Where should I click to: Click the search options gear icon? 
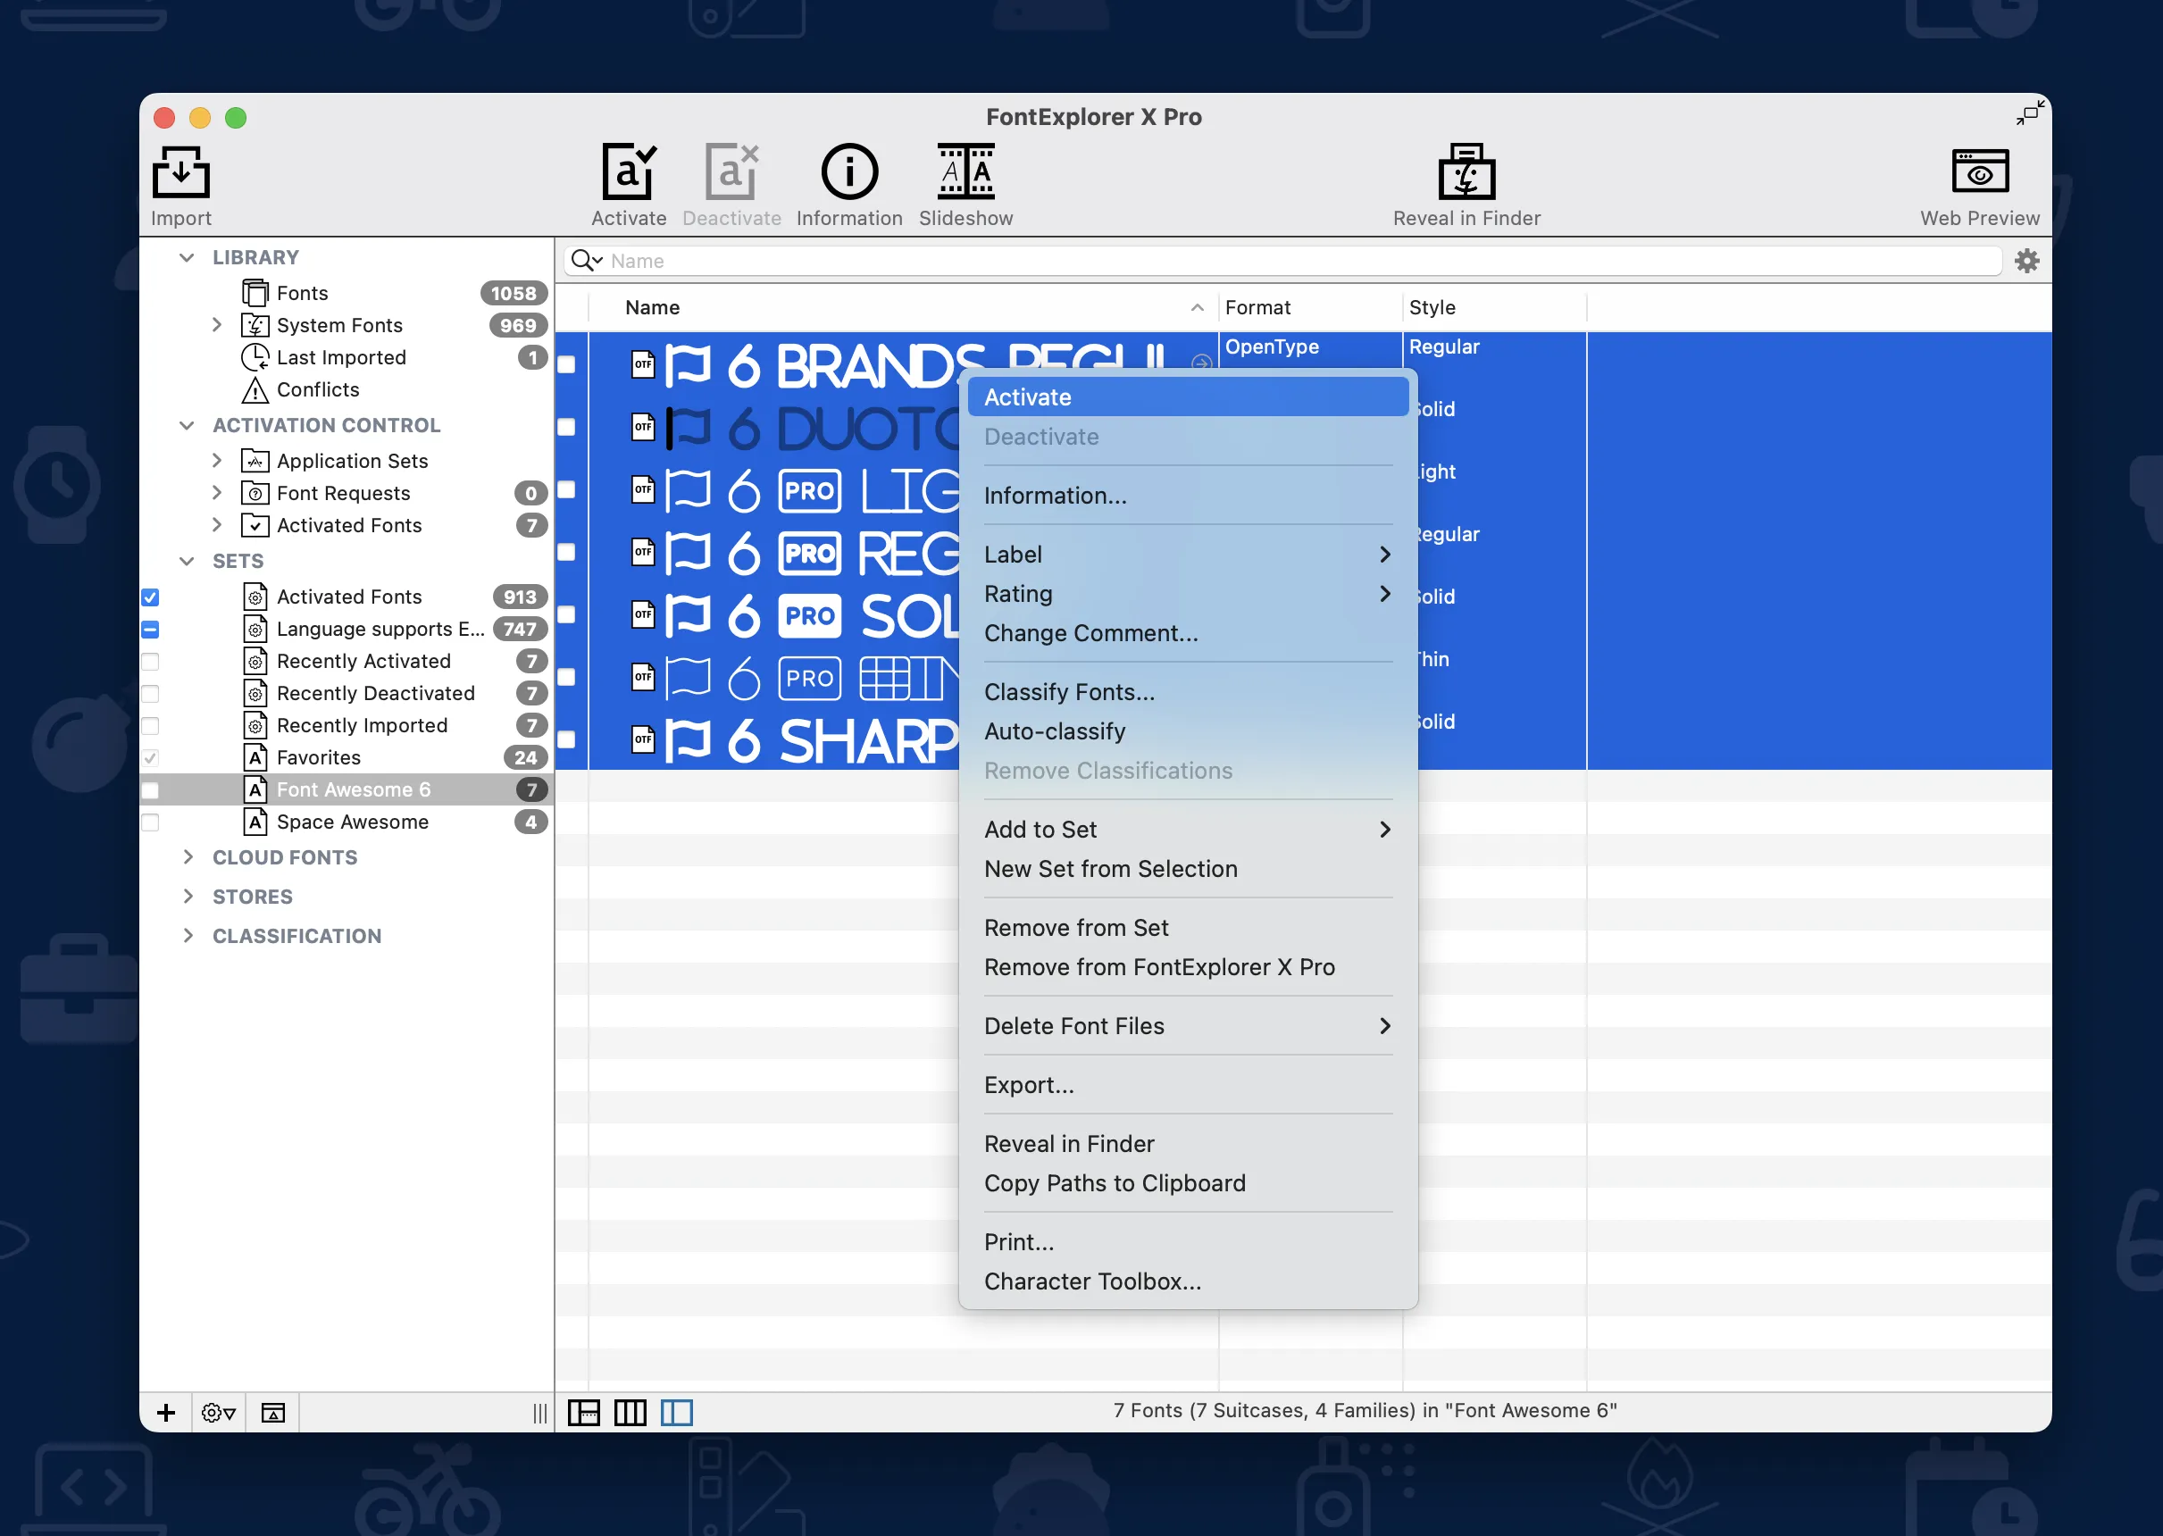pos(2026,261)
